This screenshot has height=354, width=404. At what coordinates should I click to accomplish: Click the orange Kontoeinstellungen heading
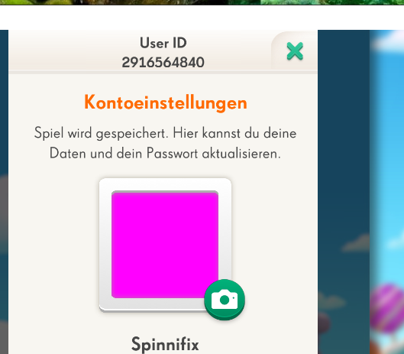(x=166, y=103)
